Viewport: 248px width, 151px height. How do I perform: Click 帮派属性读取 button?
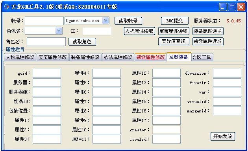(208, 41)
